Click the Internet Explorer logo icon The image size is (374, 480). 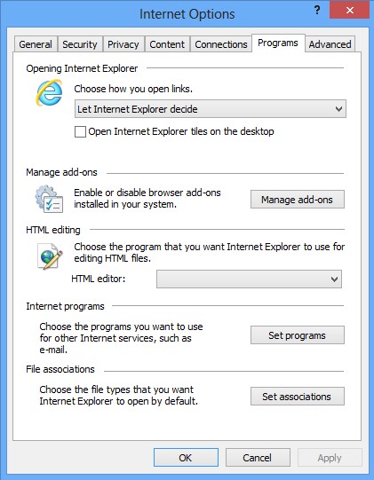coord(49,92)
